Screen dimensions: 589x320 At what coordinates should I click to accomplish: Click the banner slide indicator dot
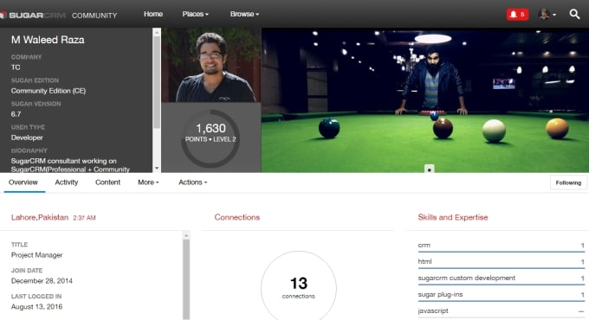[x=430, y=169]
